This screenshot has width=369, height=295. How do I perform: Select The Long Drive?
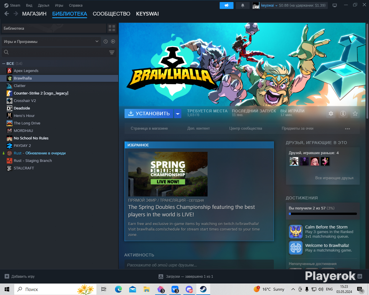[59, 123]
